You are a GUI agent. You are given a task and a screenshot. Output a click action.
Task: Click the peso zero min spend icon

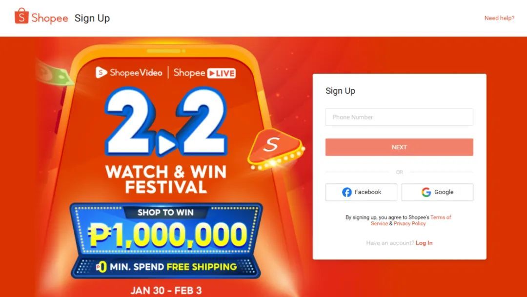(101, 267)
